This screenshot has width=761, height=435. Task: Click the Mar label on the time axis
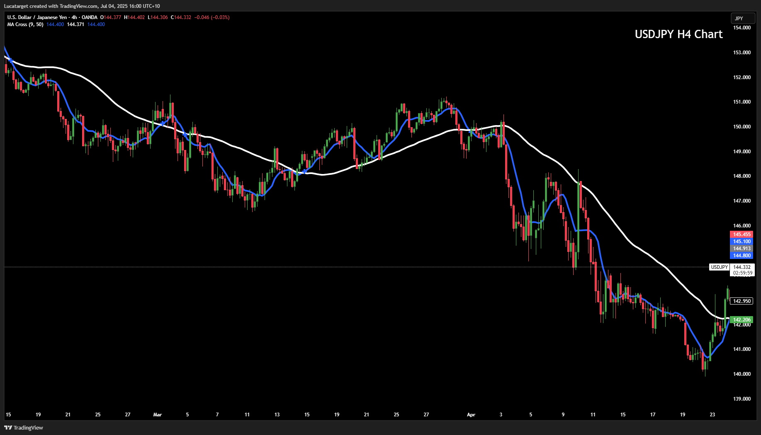click(x=158, y=415)
